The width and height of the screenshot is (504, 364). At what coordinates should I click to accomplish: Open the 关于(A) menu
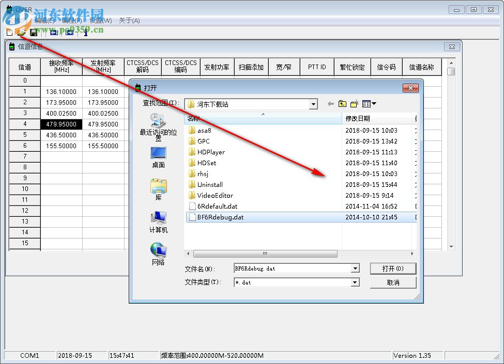coord(129,21)
